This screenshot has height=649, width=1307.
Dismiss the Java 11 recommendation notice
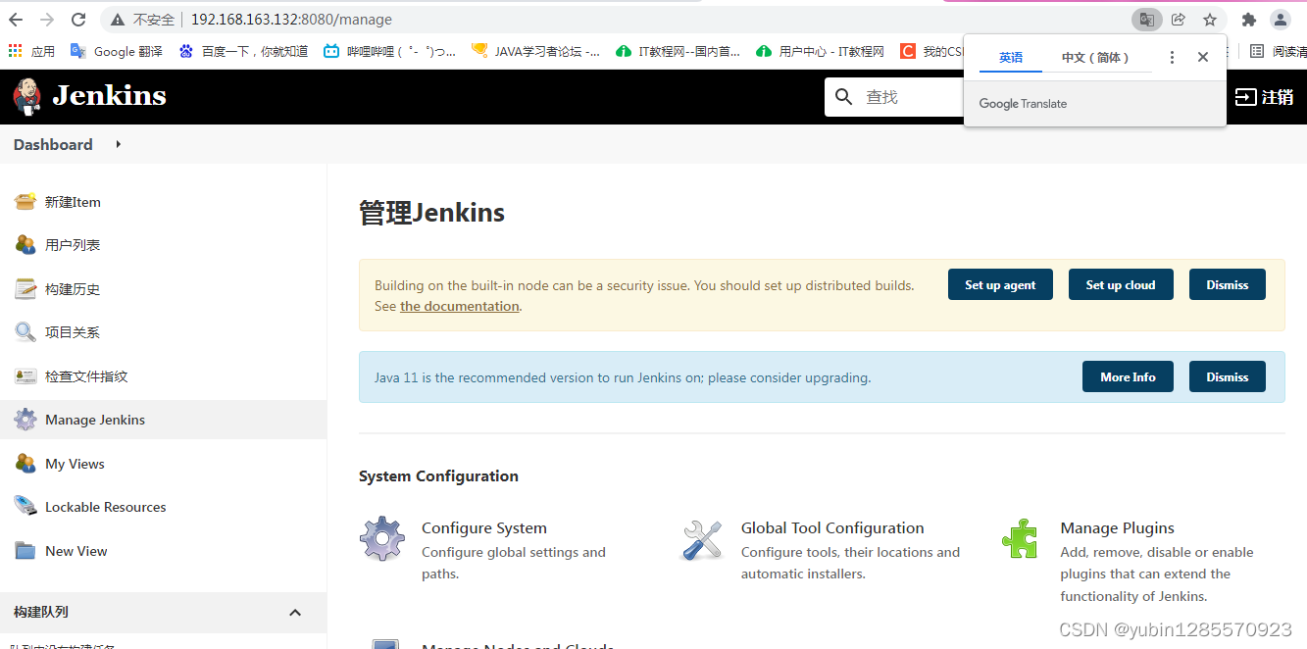[1228, 376]
